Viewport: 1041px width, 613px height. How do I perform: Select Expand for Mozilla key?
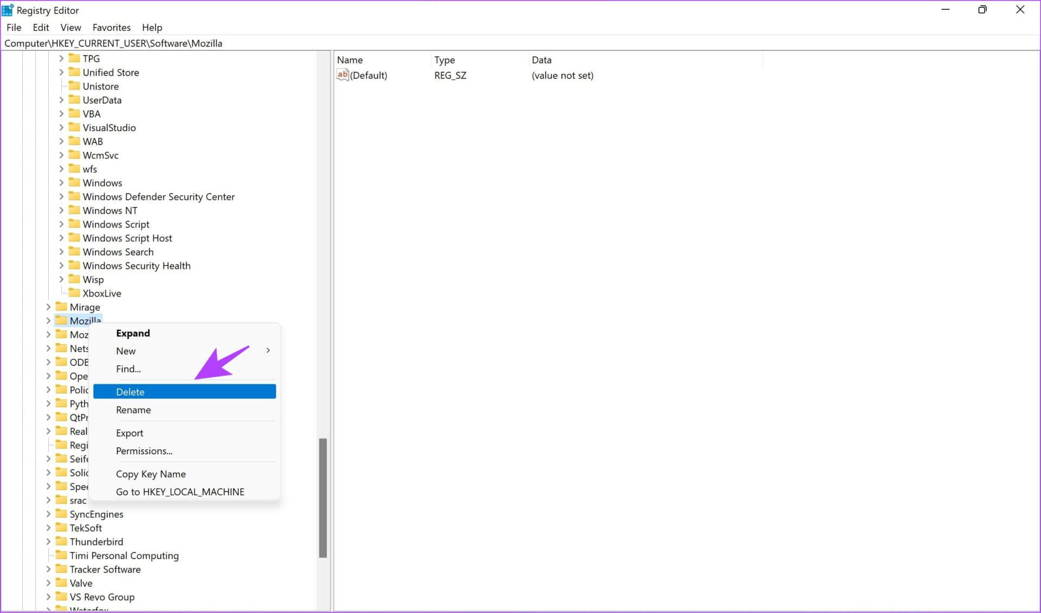click(x=133, y=333)
